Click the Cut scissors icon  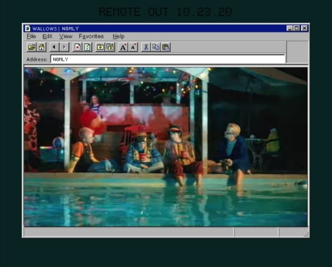tap(146, 47)
